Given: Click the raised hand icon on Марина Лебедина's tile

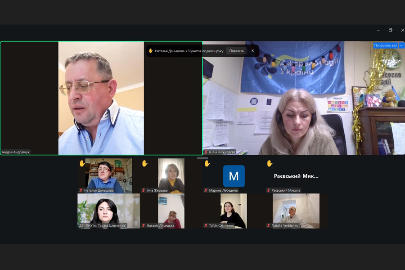Looking at the screenshot, I should point(207,163).
